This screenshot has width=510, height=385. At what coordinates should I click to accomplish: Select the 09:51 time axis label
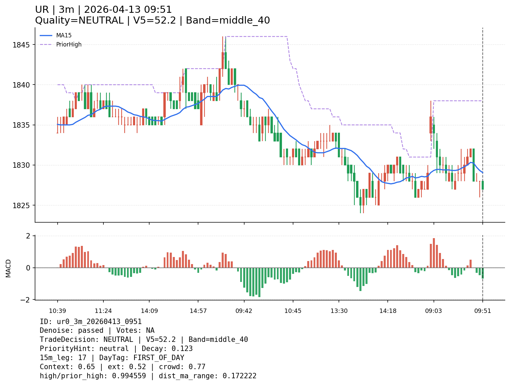(483, 311)
